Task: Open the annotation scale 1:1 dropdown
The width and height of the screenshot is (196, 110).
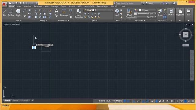Action: (168, 101)
